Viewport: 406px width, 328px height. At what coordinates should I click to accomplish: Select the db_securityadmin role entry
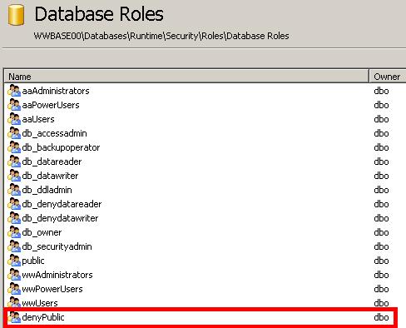click(57, 246)
